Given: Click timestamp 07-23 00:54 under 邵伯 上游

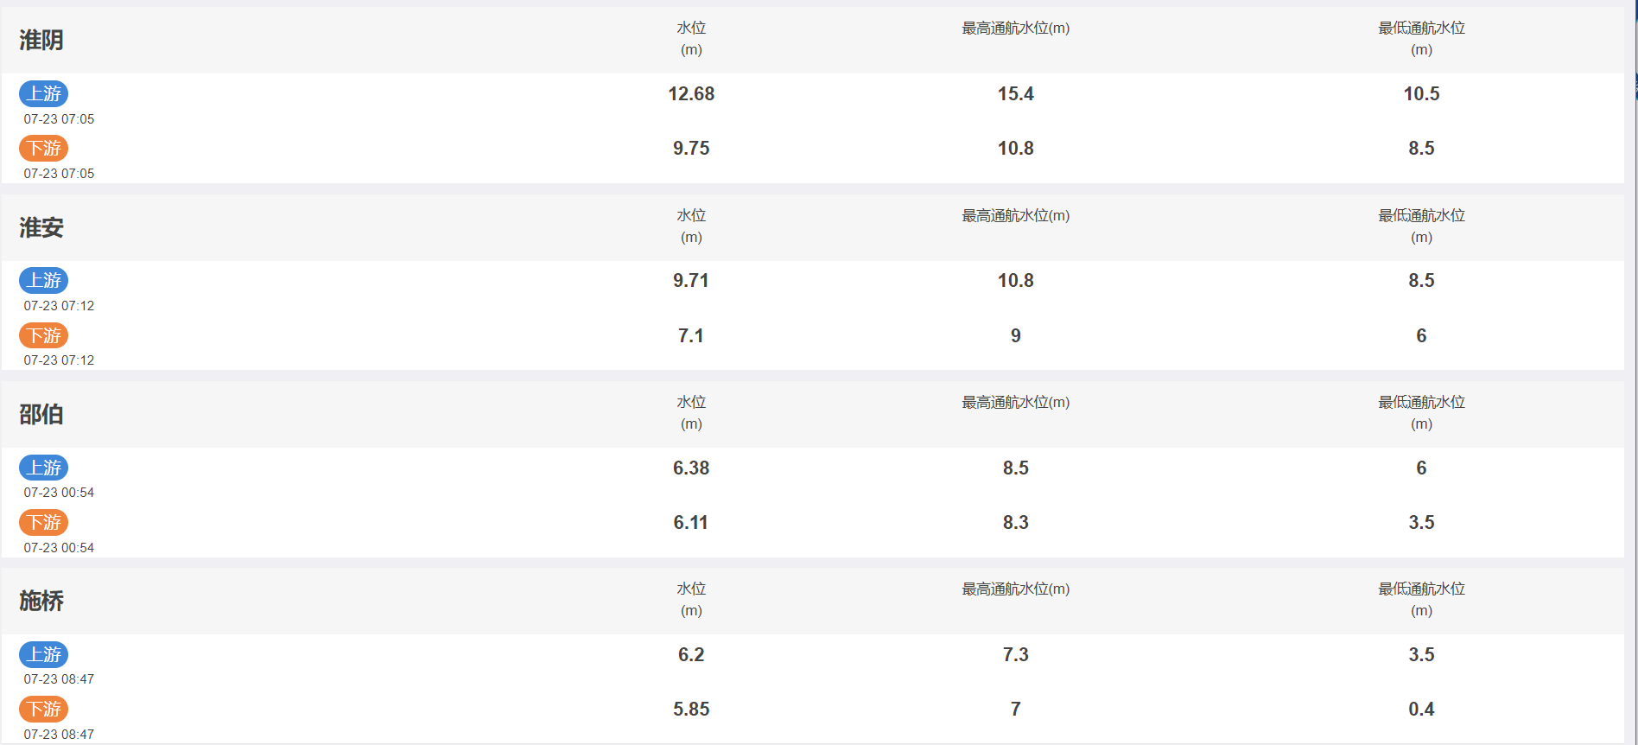Looking at the screenshot, I should [x=59, y=493].
